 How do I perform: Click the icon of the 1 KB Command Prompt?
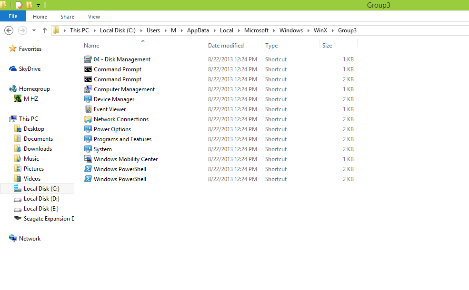88,69
